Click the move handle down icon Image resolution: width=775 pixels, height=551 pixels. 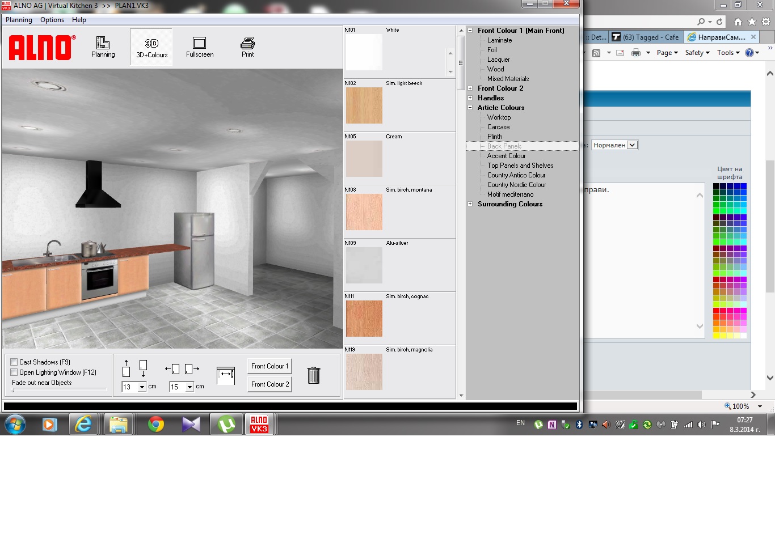point(143,368)
